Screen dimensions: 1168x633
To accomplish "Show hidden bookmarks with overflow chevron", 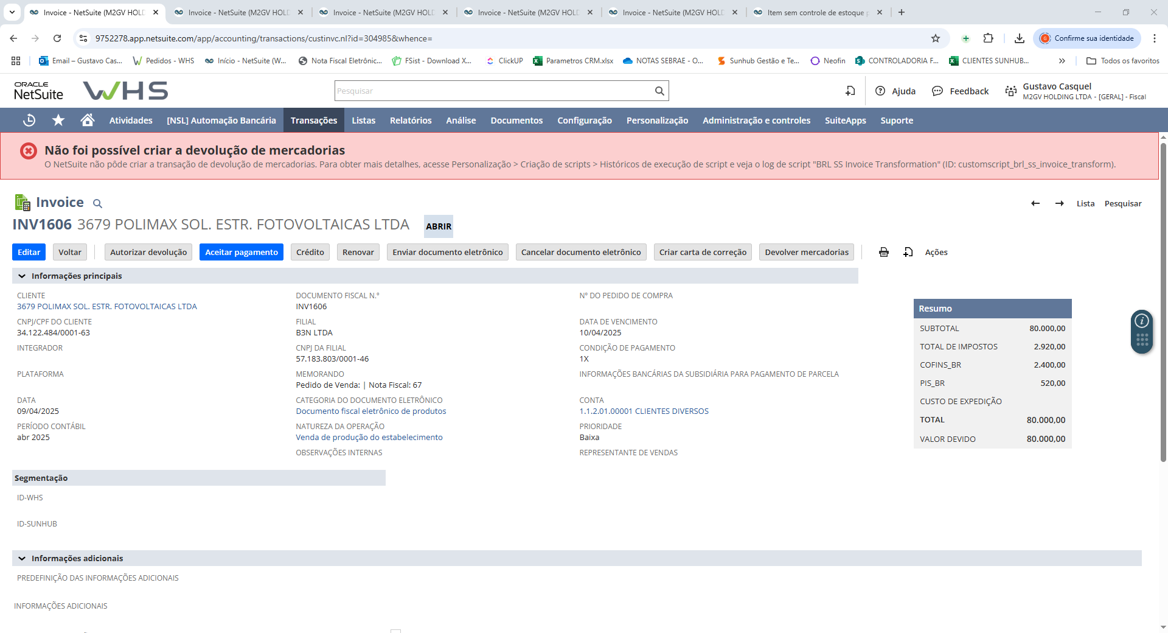I will 1062,61.
